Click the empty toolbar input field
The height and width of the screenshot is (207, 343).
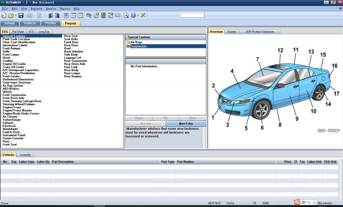coord(192,15)
